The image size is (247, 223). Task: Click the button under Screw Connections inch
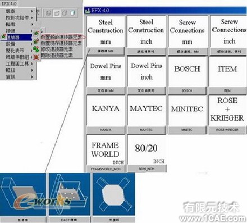228,51
